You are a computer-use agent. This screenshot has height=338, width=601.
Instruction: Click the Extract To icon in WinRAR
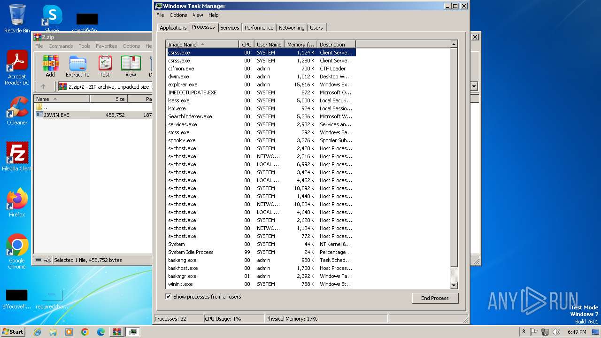coord(77,66)
